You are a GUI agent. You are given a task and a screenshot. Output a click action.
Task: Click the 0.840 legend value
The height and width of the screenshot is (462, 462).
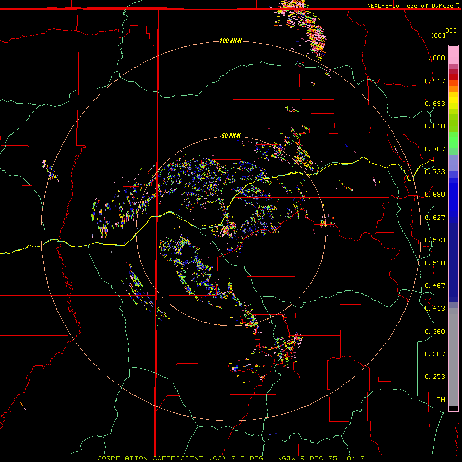point(435,126)
